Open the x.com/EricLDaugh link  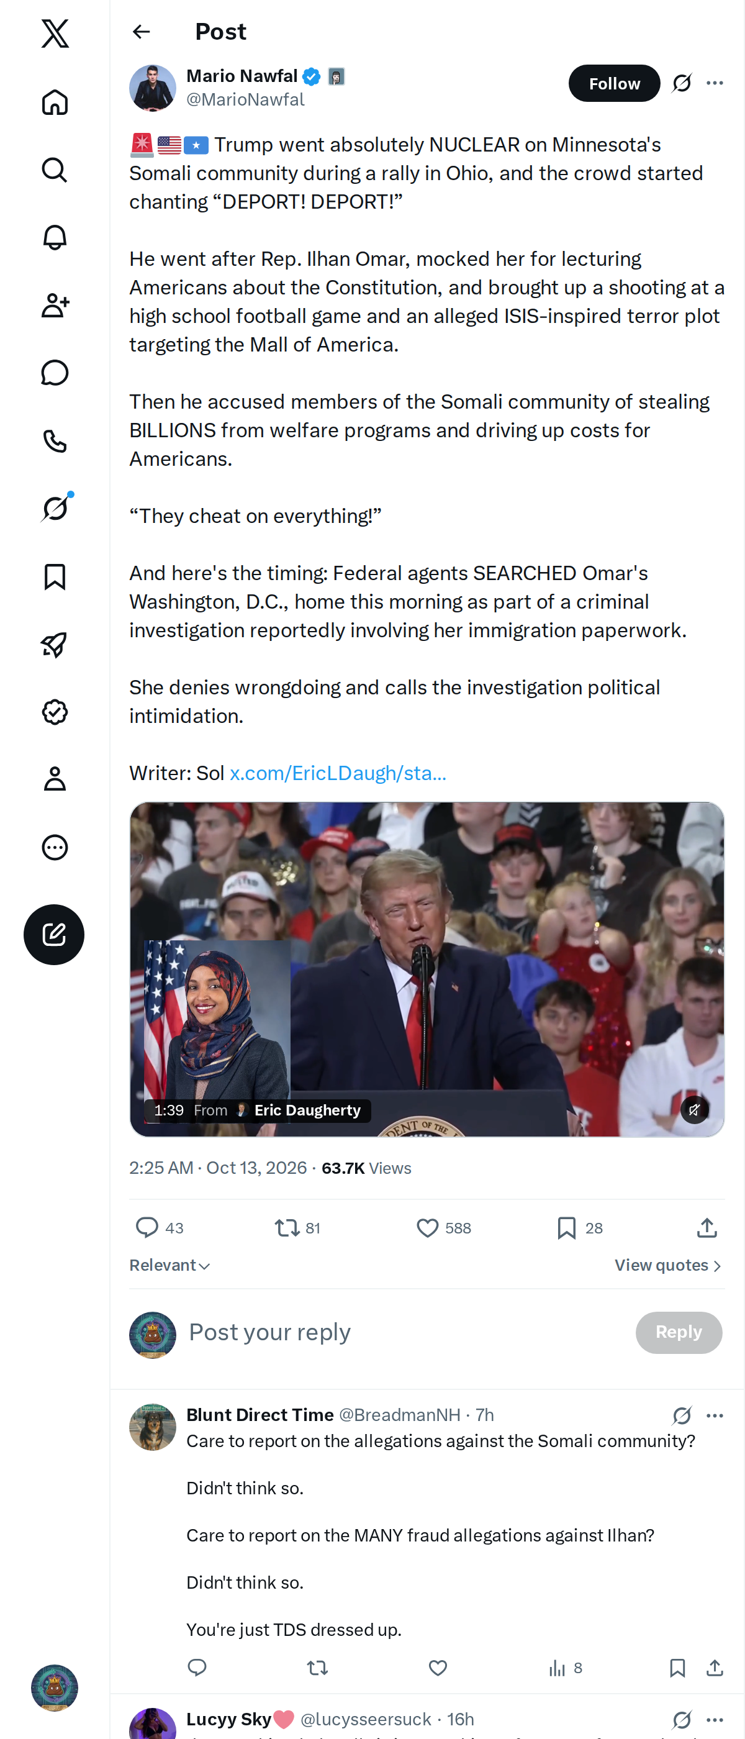click(x=338, y=773)
